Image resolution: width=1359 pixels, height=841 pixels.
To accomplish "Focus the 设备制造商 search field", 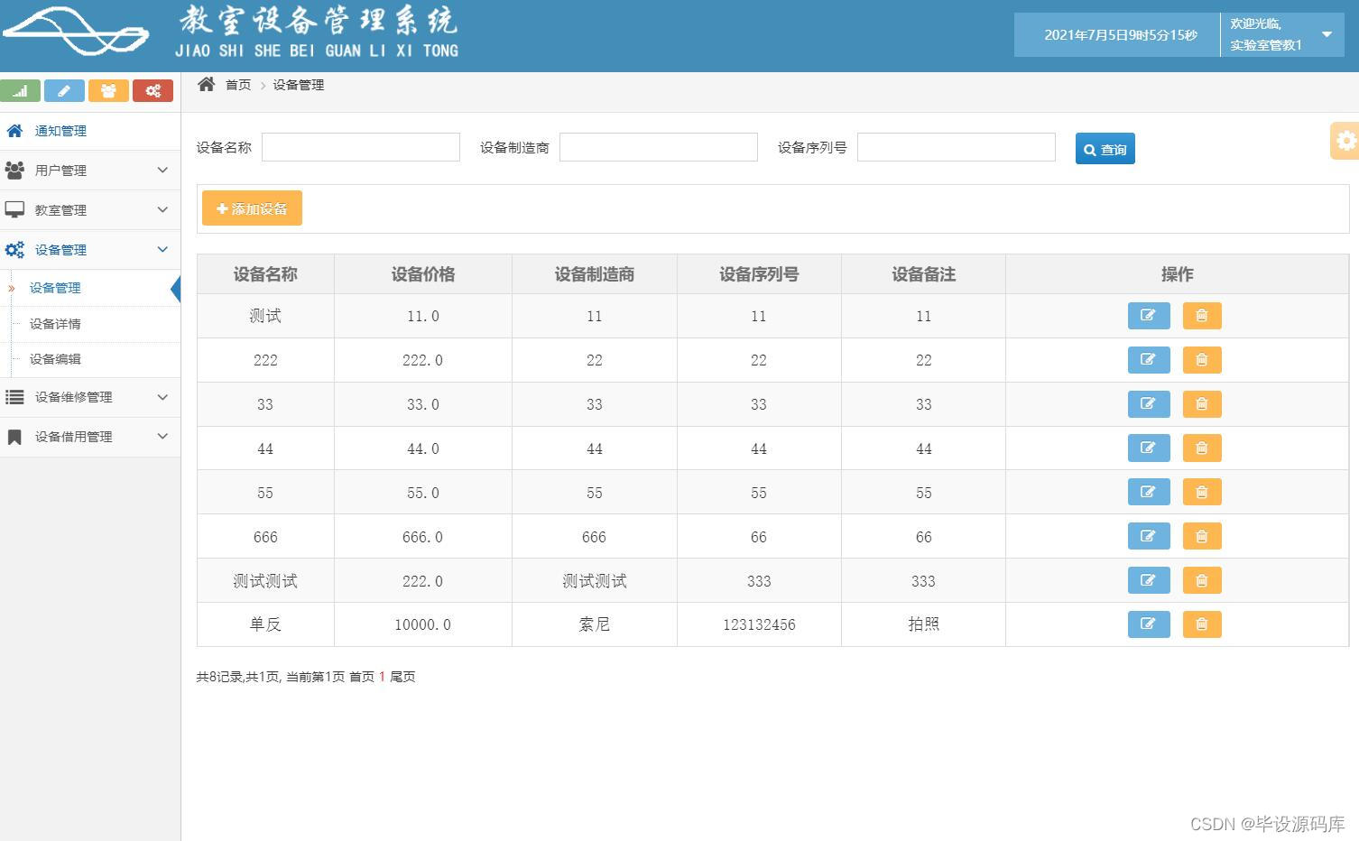I will (659, 147).
